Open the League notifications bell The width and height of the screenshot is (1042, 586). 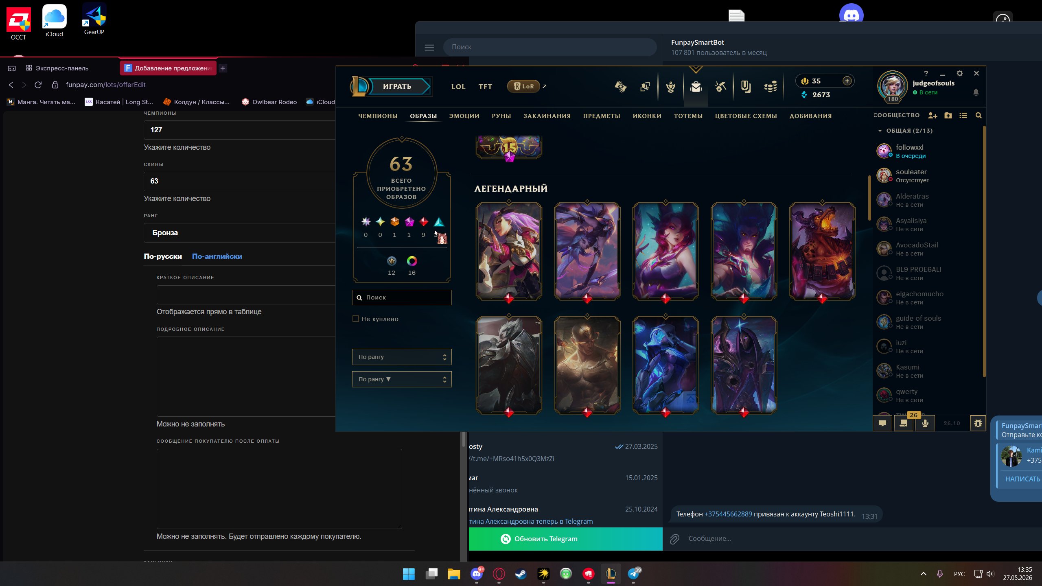976,92
